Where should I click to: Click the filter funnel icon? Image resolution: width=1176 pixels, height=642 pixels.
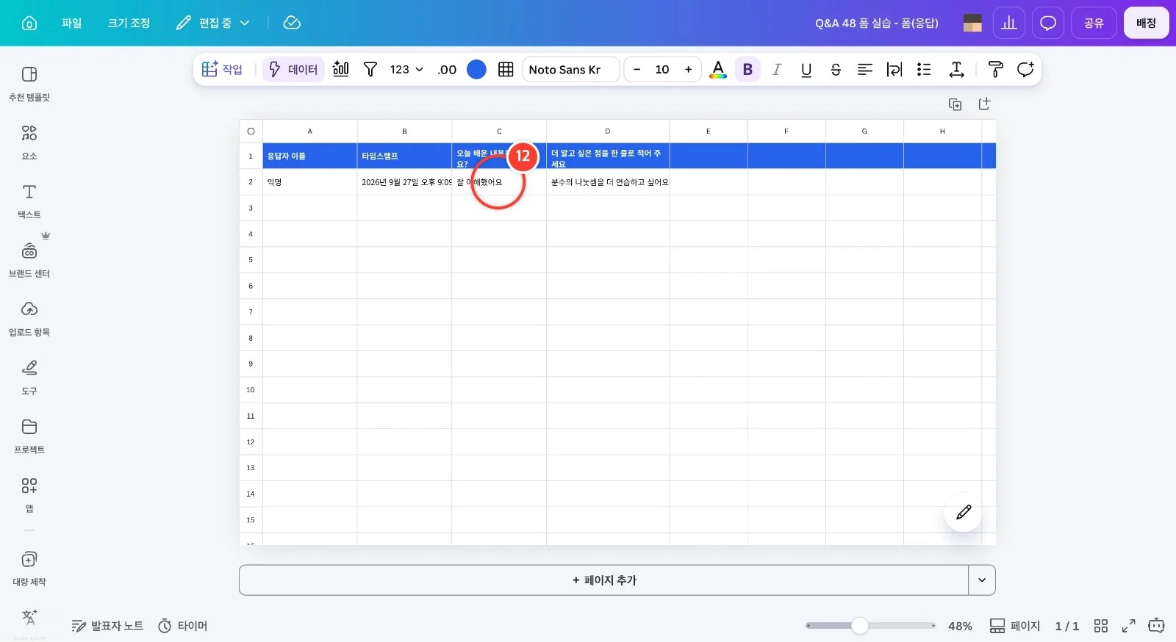tap(370, 69)
